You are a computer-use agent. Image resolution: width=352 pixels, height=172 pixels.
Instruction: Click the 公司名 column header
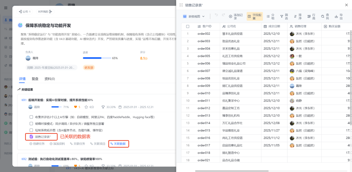click(241, 26)
